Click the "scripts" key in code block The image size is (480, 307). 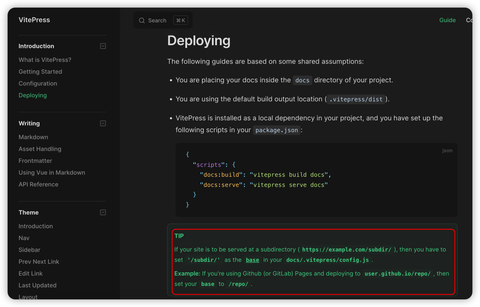pyautogui.click(x=208, y=165)
